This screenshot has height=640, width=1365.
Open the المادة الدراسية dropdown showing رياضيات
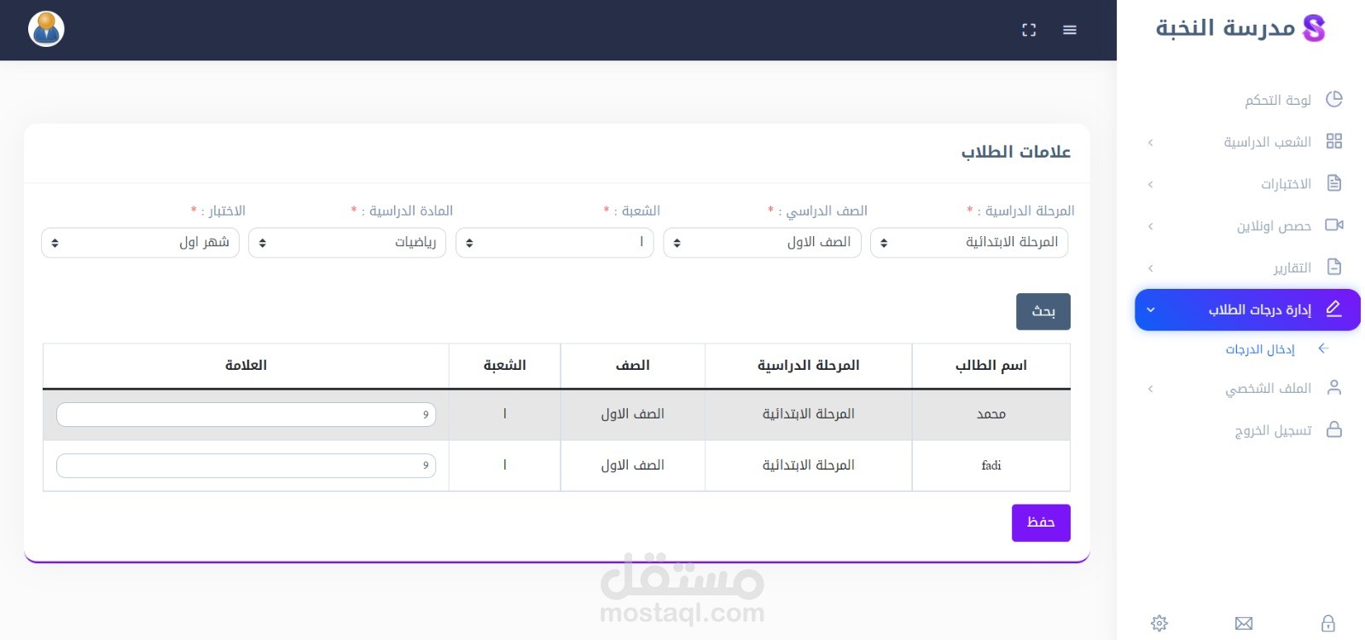347,242
